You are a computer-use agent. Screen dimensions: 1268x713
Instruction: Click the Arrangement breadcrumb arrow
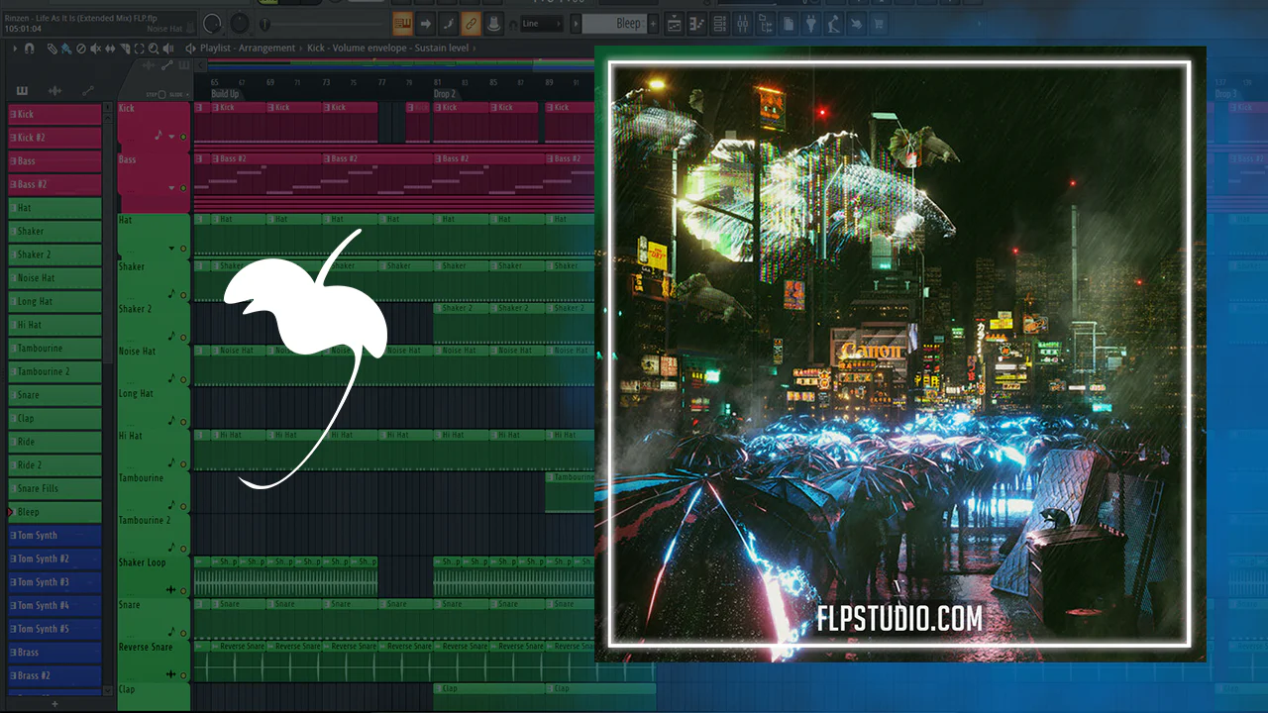pos(301,48)
